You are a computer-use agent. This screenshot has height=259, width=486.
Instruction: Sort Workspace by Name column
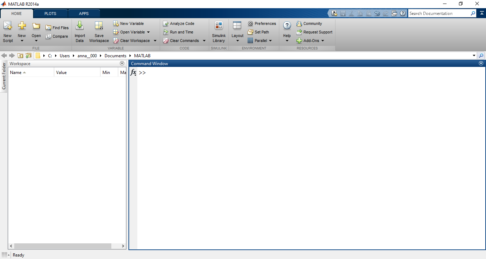click(31, 72)
